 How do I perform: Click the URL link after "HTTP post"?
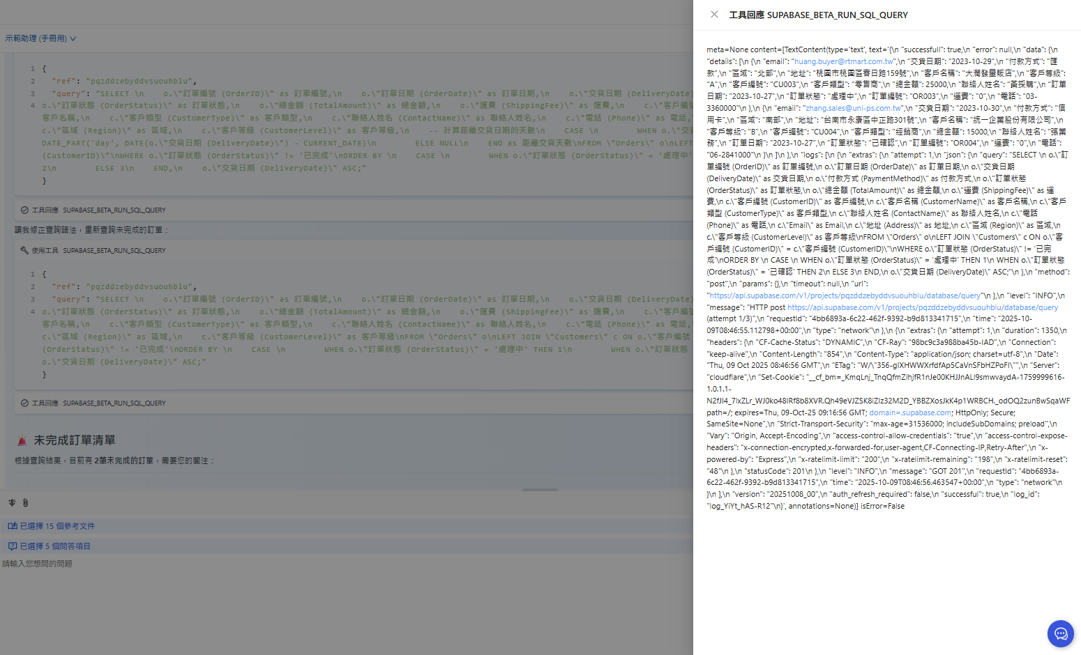(x=922, y=307)
